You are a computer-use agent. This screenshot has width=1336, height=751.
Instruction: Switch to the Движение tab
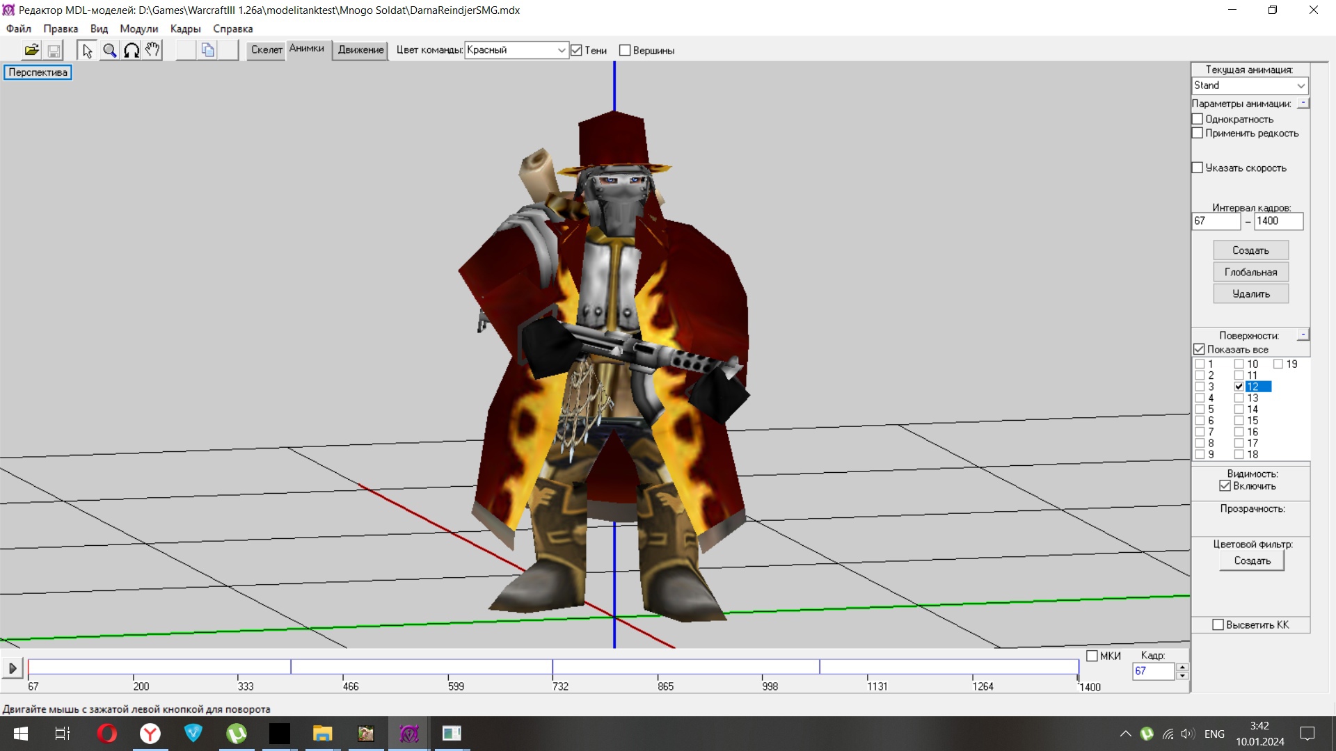360,50
